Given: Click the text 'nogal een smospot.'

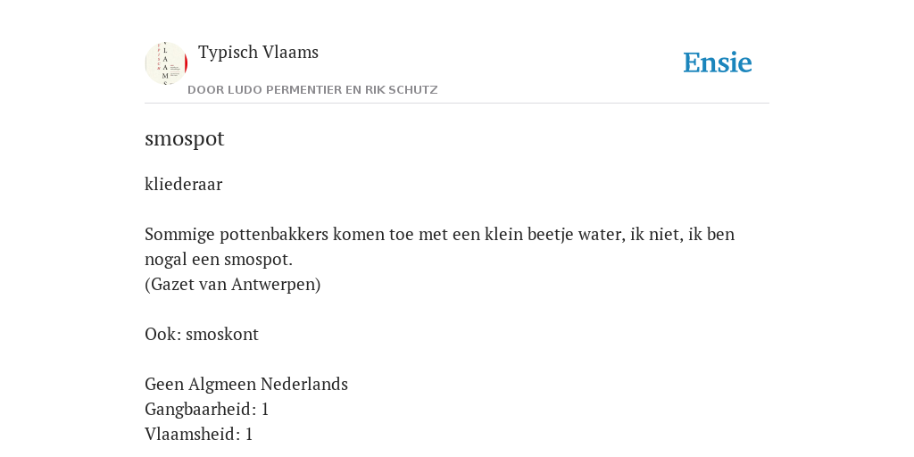Looking at the screenshot, I should pyautogui.click(x=219, y=260).
